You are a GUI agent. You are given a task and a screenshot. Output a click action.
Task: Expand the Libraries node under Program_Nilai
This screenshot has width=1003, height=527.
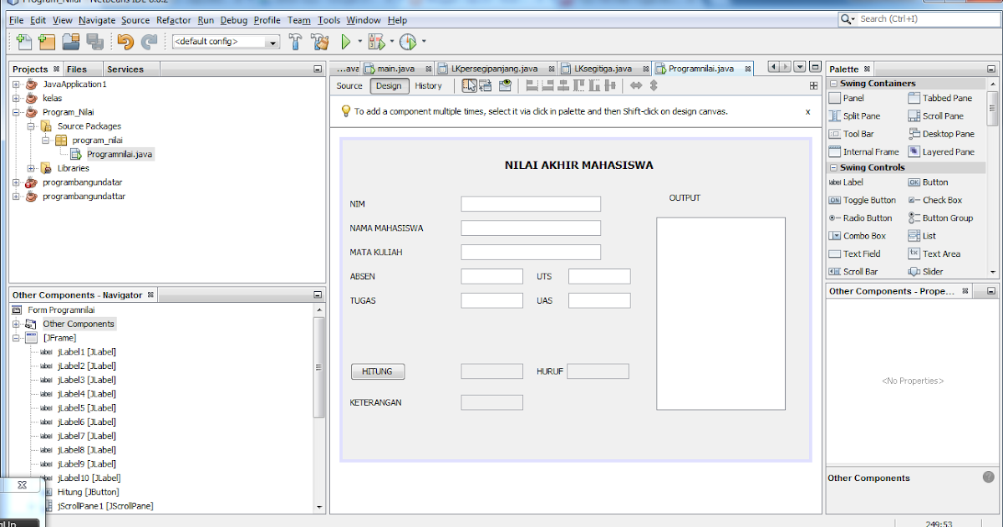coord(31,168)
